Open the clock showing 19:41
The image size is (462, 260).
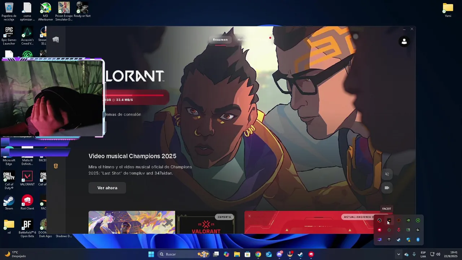[451, 254]
